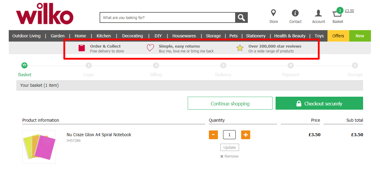Screen dimensions: 380x169
Task: Open the Toys menu
Action: tap(319, 36)
